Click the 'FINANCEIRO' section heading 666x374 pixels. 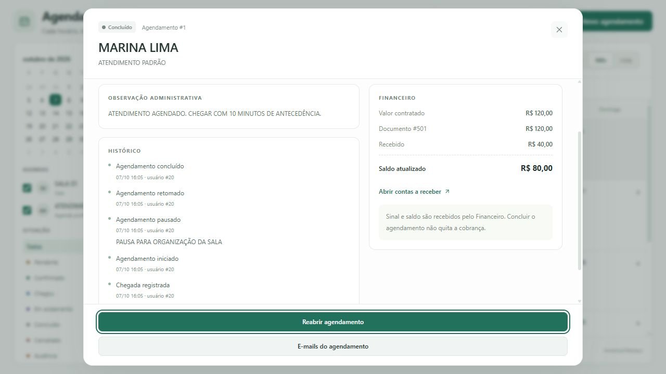pyautogui.click(x=397, y=98)
